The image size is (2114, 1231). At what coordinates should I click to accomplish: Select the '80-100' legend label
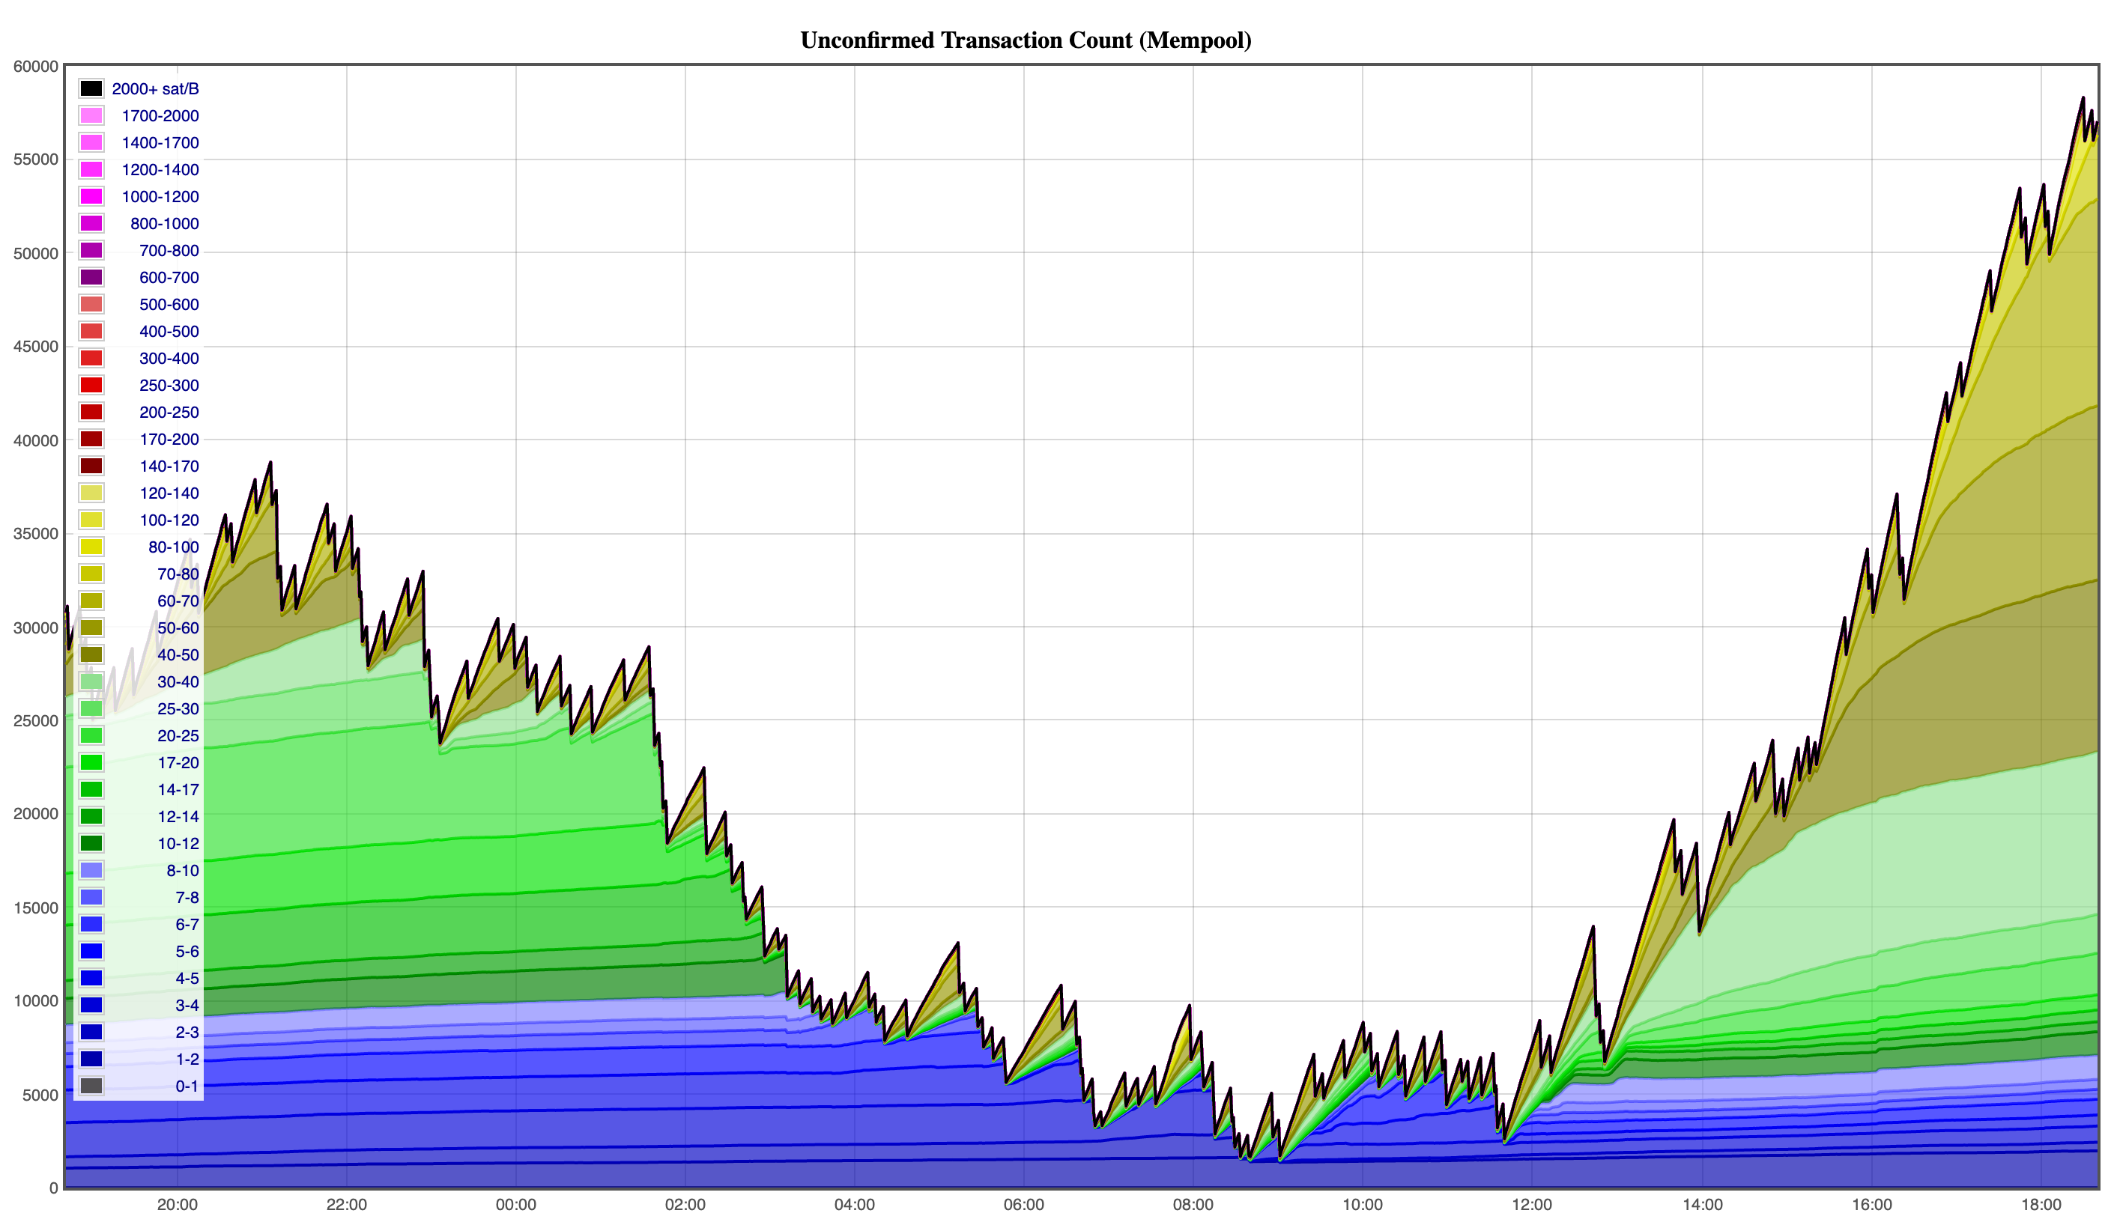(x=174, y=547)
